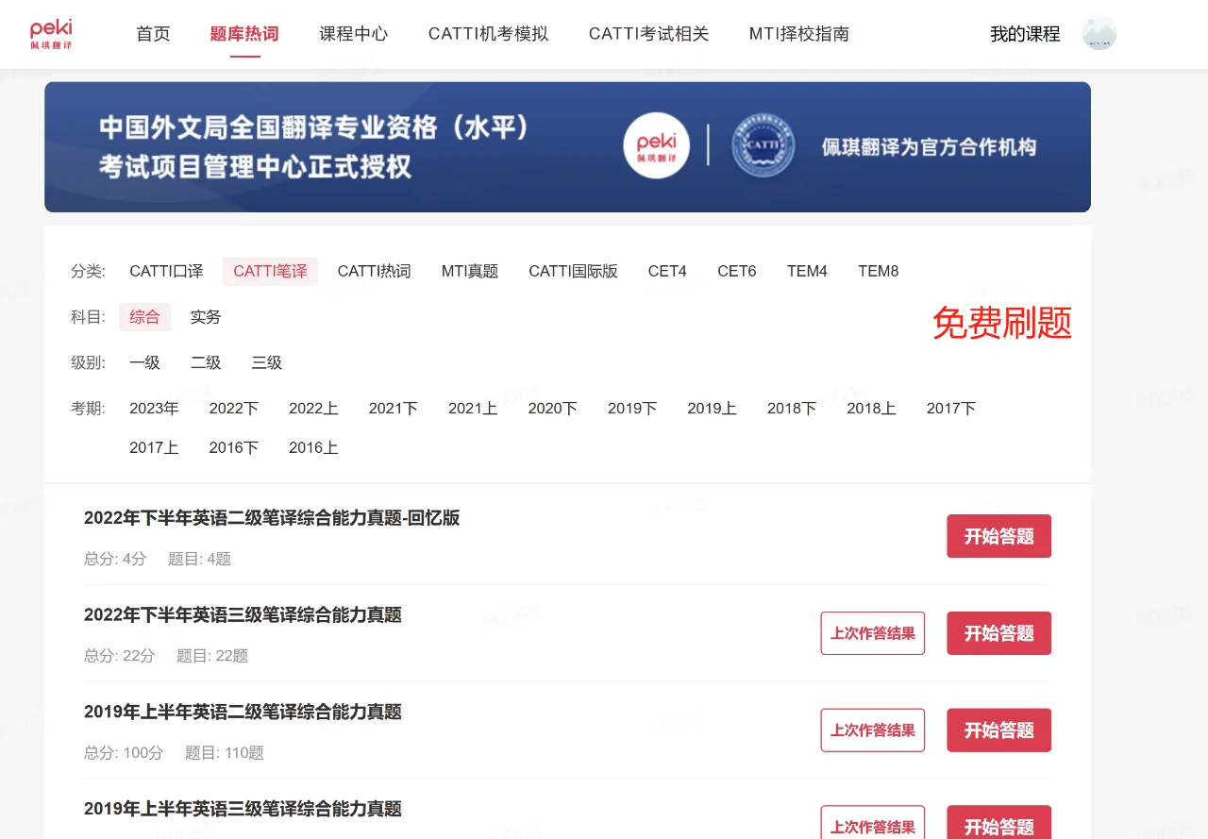Click the CATTI authorization banner

567,147
